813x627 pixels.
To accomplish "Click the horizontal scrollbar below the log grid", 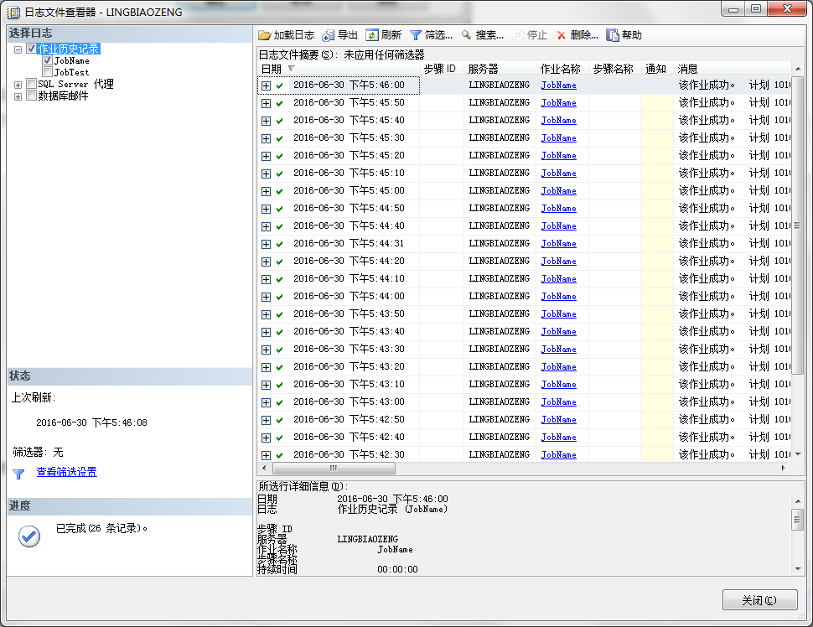I will click(x=335, y=468).
